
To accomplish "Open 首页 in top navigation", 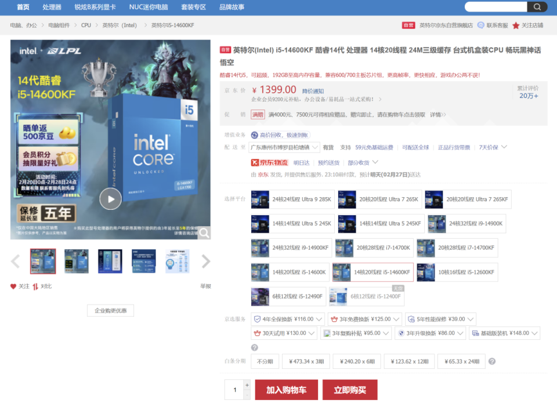I will click(23, 7).
